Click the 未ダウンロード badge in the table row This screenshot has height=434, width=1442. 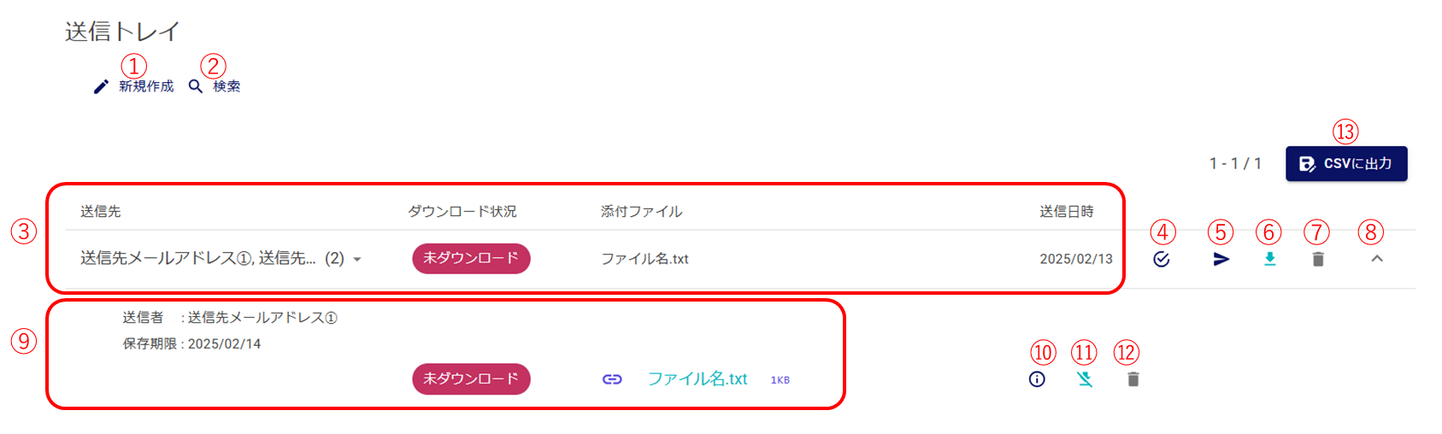[x=471, y=258]
